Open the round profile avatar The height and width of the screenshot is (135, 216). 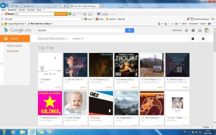tap(207, 31)
